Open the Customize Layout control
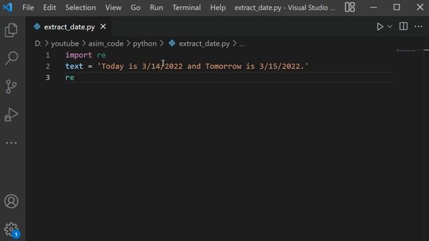429x241 pixels. pos(350,7)
